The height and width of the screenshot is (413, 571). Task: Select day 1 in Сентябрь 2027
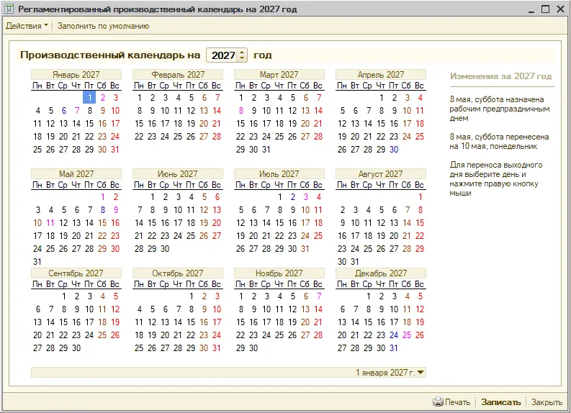(64, 296)
